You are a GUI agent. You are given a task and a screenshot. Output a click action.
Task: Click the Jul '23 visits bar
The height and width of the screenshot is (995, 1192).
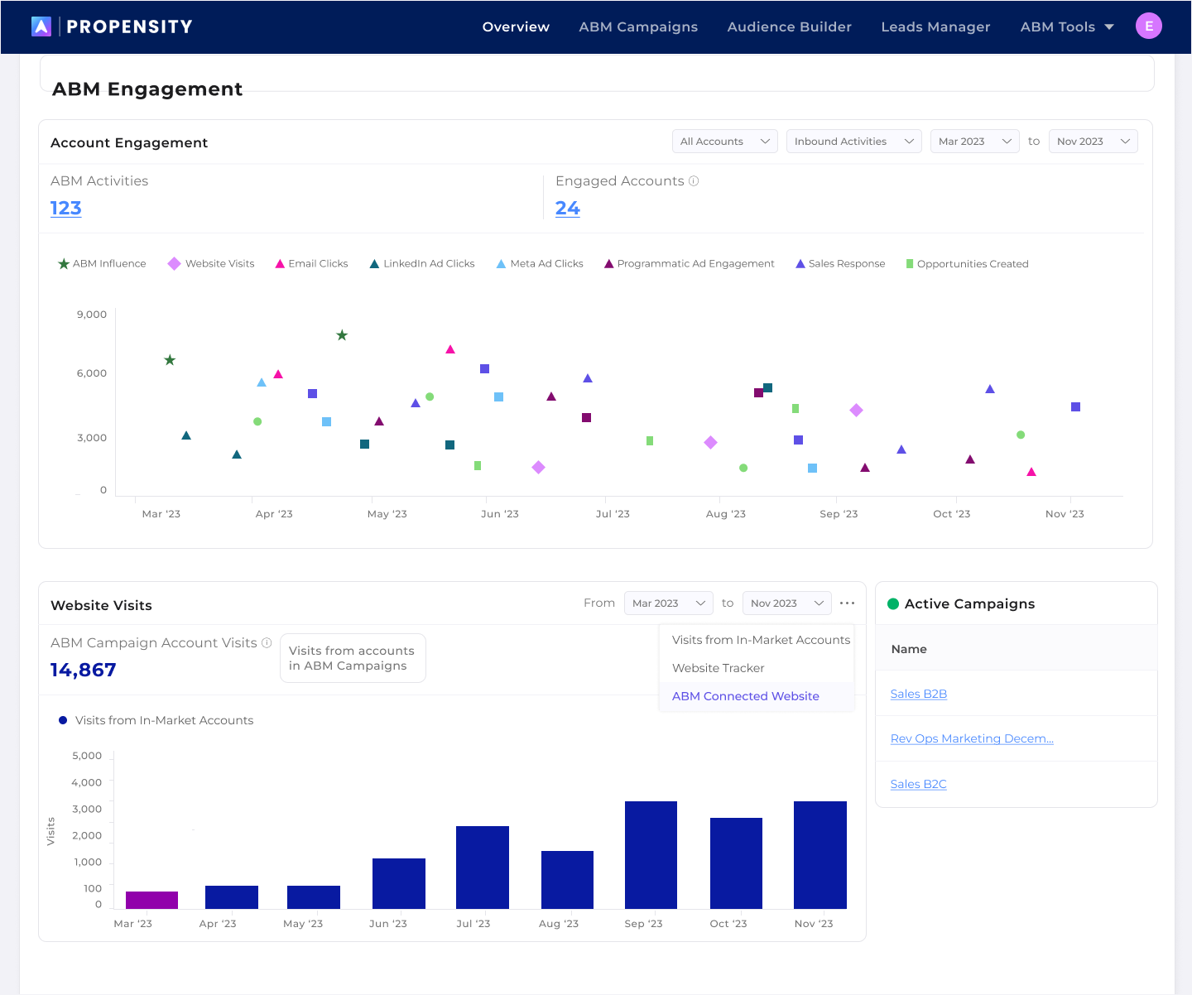(x=483, y=868)
